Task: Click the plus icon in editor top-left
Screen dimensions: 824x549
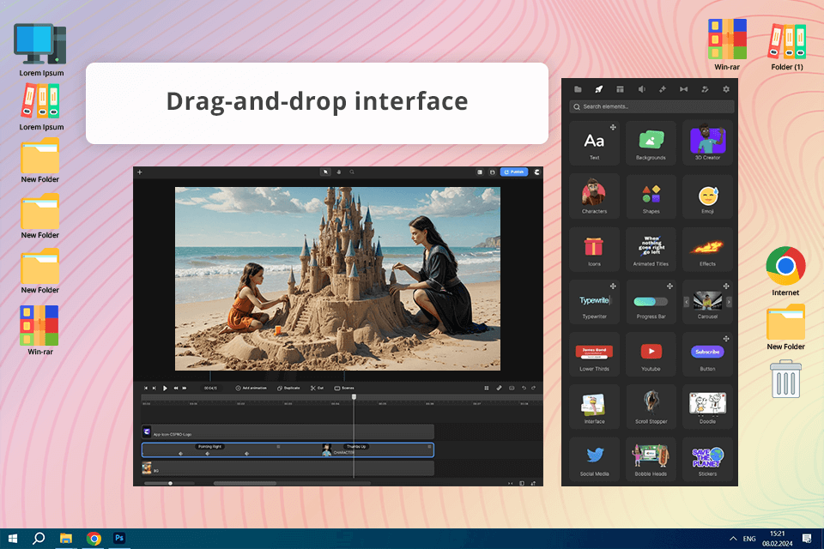Action: click(x=140, y=172)
